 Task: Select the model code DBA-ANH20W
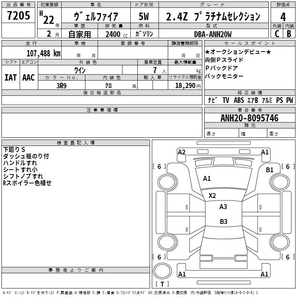click(213, 34)
